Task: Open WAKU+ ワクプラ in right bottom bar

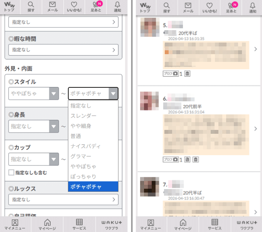Action: 247,224
